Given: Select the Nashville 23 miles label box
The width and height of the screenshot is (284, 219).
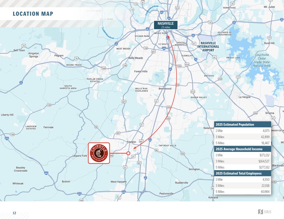Looking at the screenshot, I should pyautogui.click(x=165, y=25).
